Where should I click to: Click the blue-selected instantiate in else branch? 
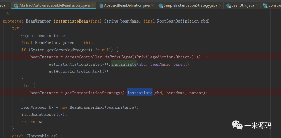click(140, 93)
